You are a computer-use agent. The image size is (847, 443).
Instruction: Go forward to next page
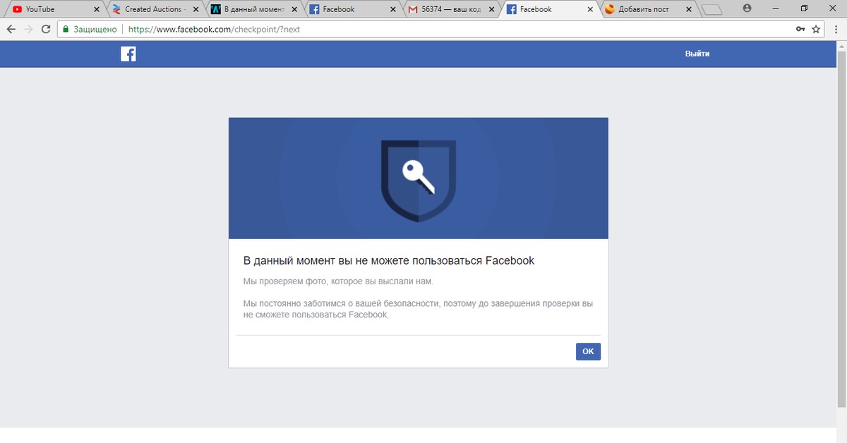29,30
